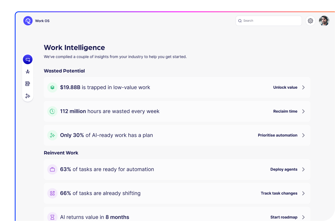
Task: Click the grid icon beside 66% of tasks
Action: point(52,193)
